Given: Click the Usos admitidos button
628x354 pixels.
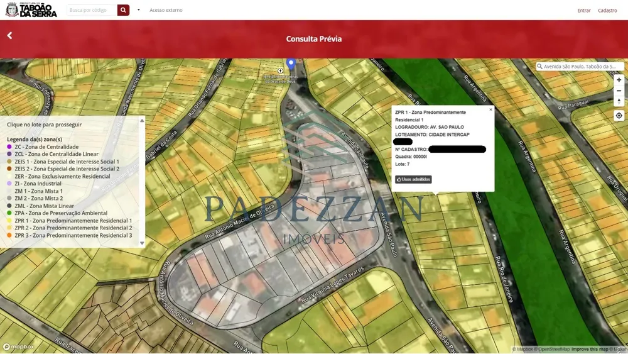Looking at the screenshot, I should pos(413,179).
